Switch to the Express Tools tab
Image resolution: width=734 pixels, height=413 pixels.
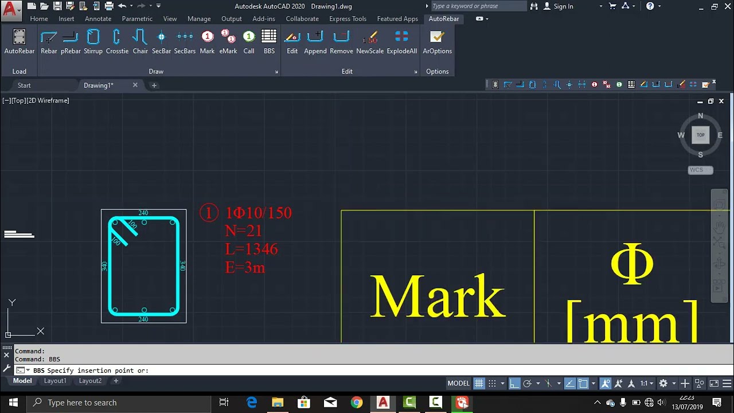point(348,19)
